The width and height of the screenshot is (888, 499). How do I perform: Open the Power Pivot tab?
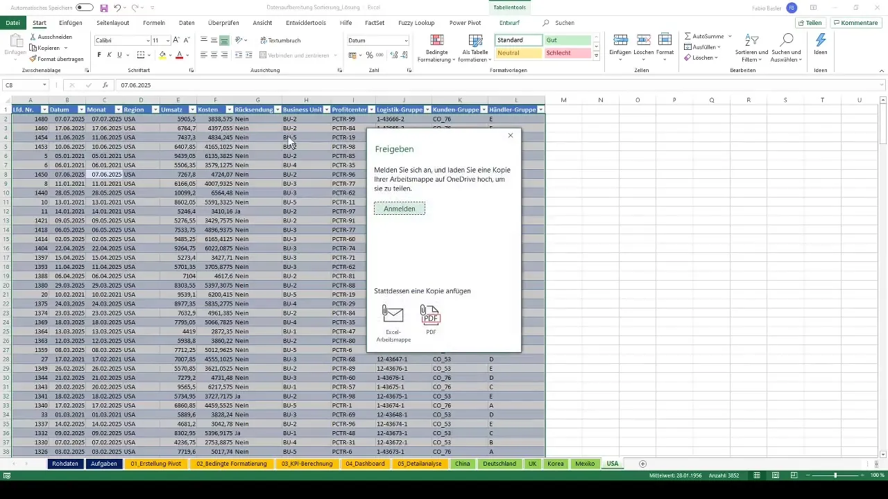(465, 23)
